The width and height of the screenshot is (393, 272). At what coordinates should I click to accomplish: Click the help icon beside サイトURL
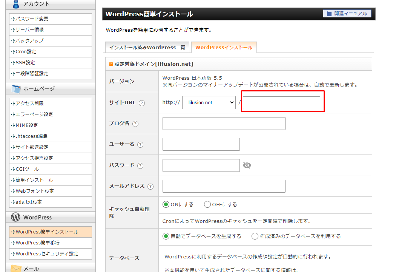click(x=142, y=103)
